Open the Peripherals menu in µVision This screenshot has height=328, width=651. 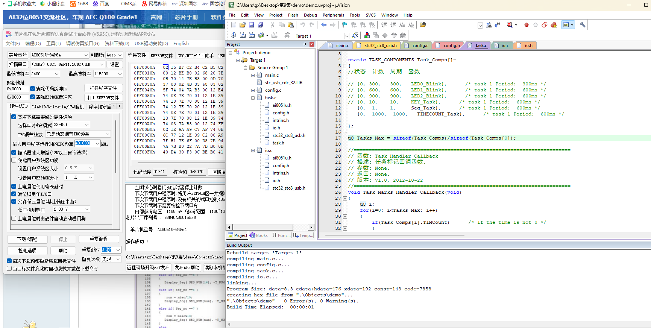coord(333,15)
